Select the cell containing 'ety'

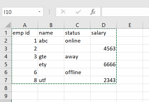[x=51, y=64]
